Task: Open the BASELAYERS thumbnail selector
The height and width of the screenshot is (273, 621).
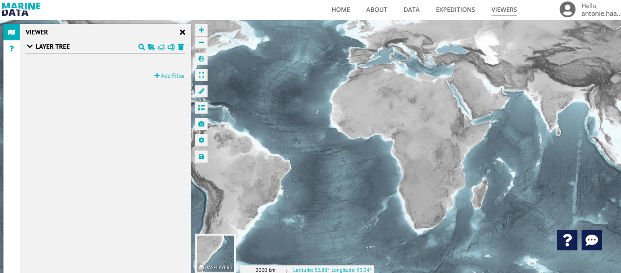Action: tap(215, 253)
